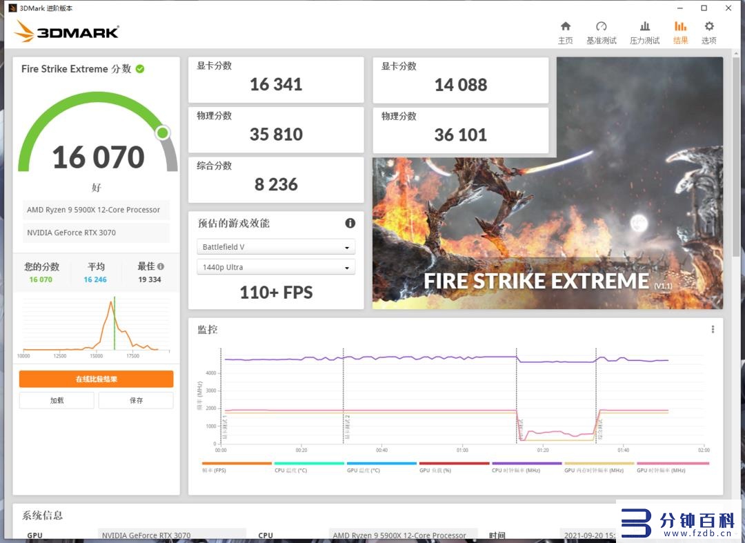The image size is (745, 543).
Task: Click the 加载 load button
Action: point(57,400)
